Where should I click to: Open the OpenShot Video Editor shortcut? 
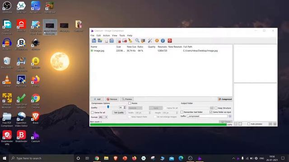coord(21,119)
